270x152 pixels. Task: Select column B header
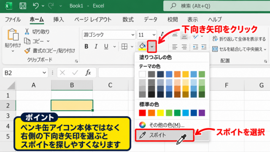click(x=72, y=85)
